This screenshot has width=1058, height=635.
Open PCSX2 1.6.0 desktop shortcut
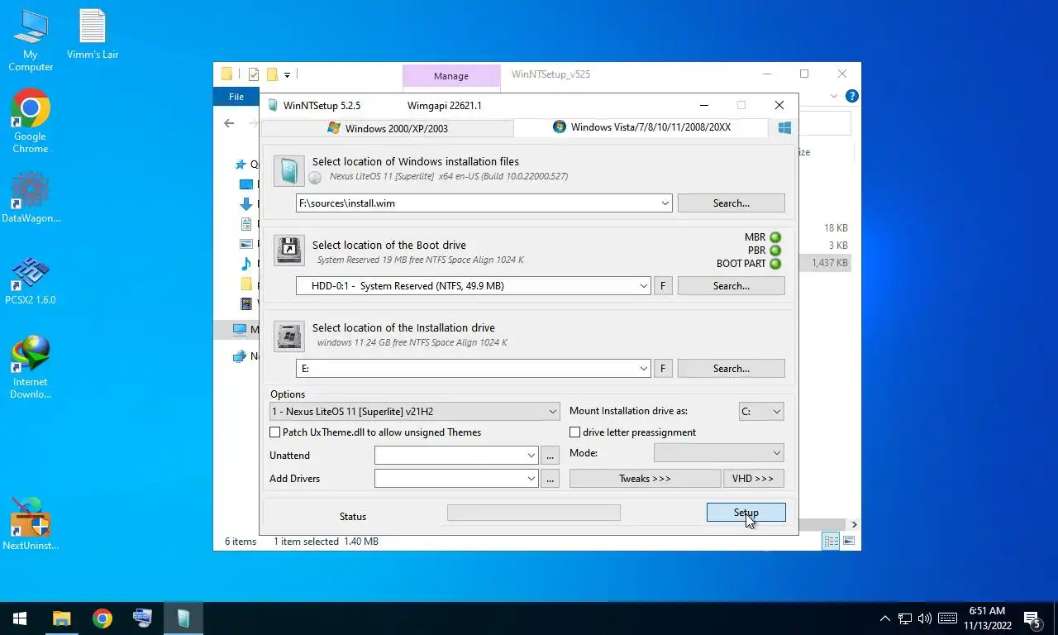pyautogui.click(x=31, y=281)
